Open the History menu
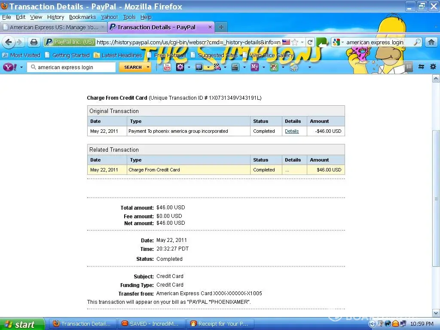The width and height of the screenshot is (440, 330). 55,17
